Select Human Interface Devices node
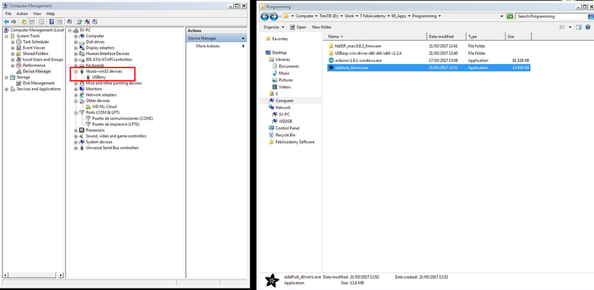Image resolution: width=594 pixels, height=290 pixels. tap(107, 54)
